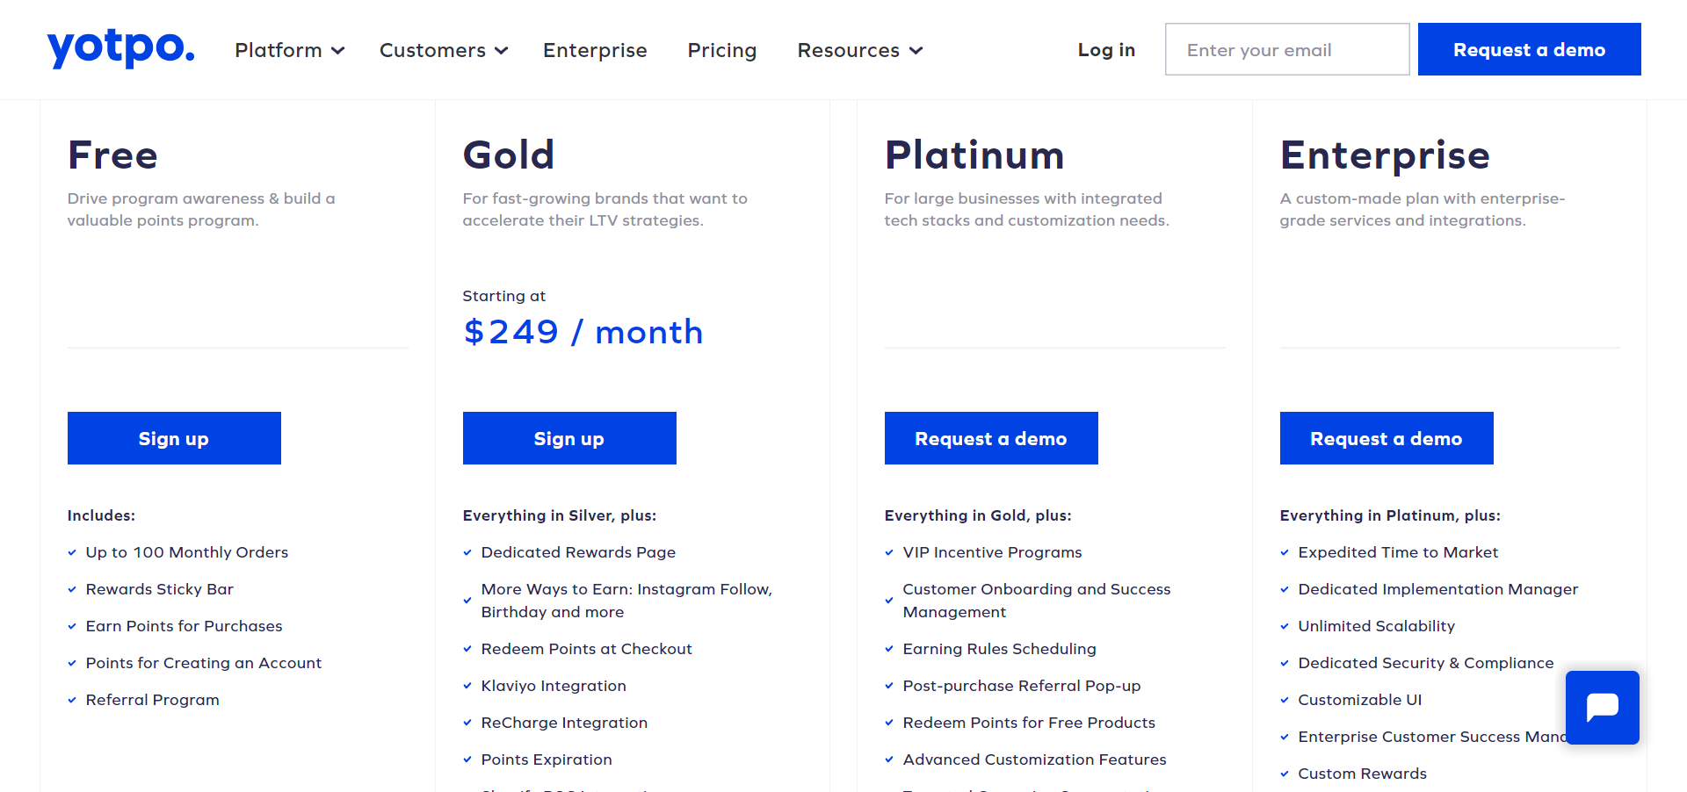Click Sign up under the Gold plan
Screen dimensions: 1687x792
click(x=568, y=438)
